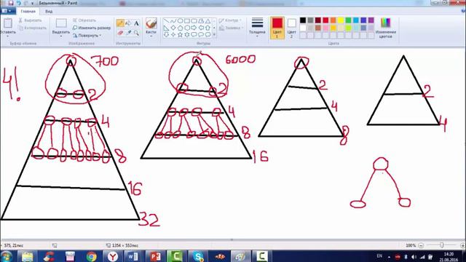Choose the Oval shape
466x262 pixels.
click(180, 21)
